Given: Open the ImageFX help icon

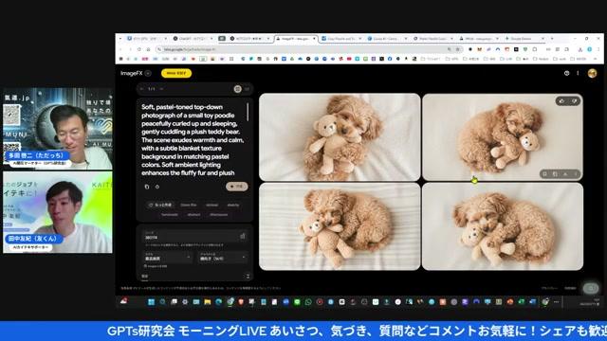Looking at the screenshot, I should coord(567,73).
